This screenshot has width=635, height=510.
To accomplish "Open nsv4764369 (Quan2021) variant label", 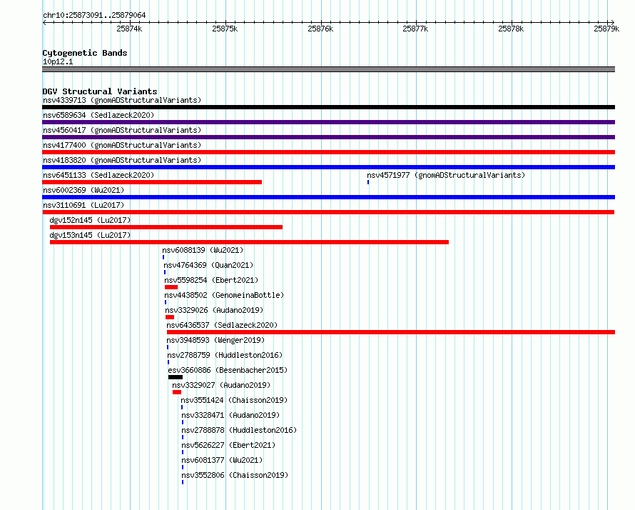I will tap(208, 265).
